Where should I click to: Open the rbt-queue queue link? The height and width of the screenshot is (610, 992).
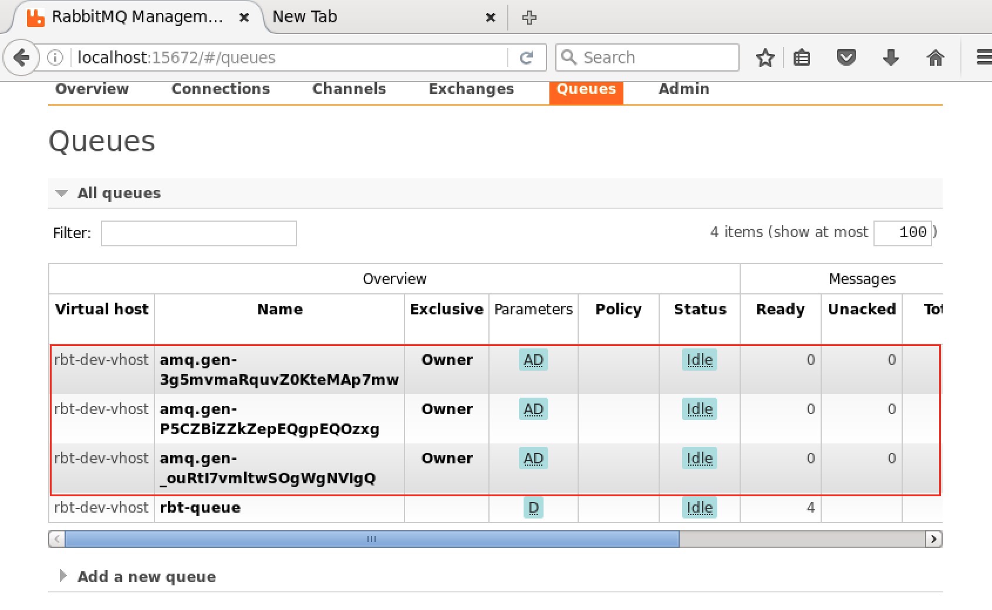tap(200, 507)
